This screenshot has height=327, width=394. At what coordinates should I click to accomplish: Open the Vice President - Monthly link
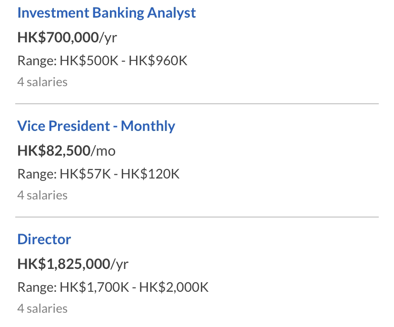pos(96,126)
